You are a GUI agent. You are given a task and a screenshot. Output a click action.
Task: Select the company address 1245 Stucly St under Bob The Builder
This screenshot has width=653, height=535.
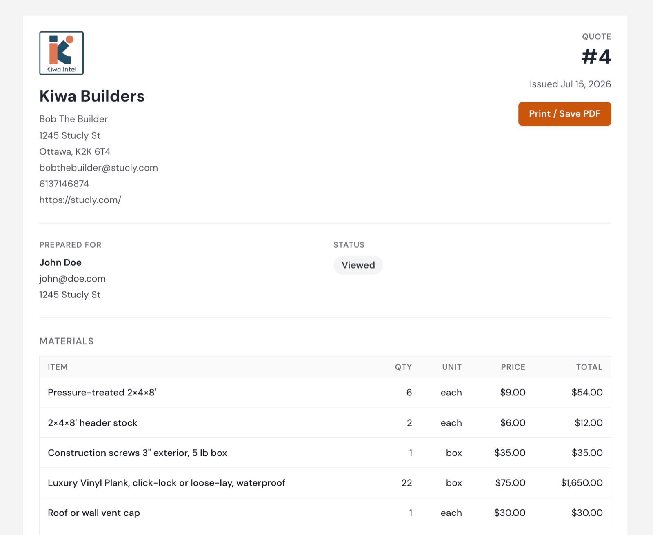pyautogui.click(x=70, y=135)
